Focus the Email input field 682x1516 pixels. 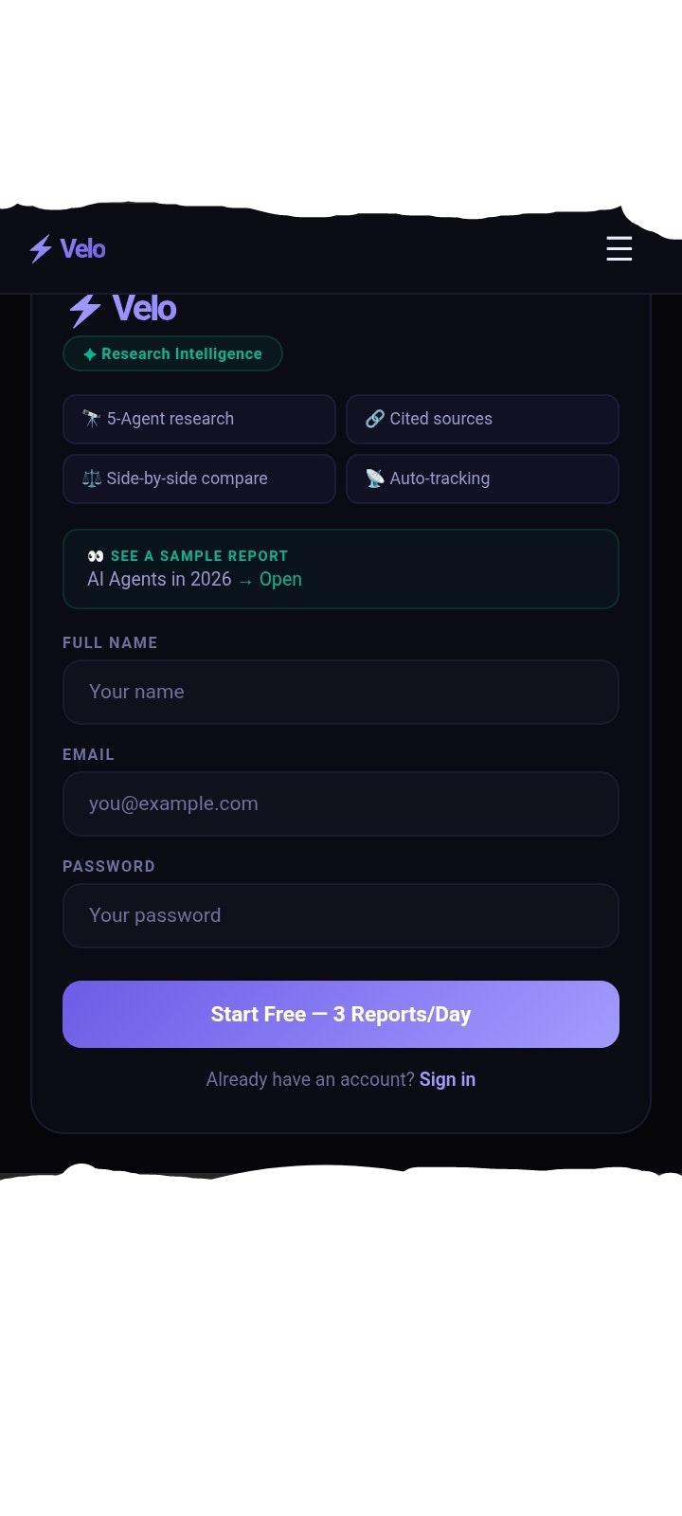pyautogui.click(x=341, y=803)
